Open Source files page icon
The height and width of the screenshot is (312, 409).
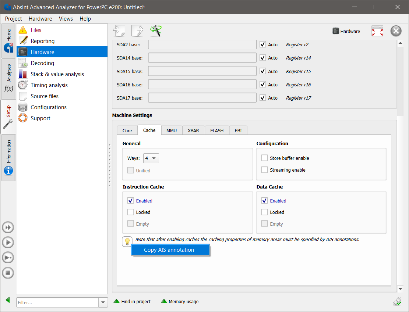click(23, 96)
